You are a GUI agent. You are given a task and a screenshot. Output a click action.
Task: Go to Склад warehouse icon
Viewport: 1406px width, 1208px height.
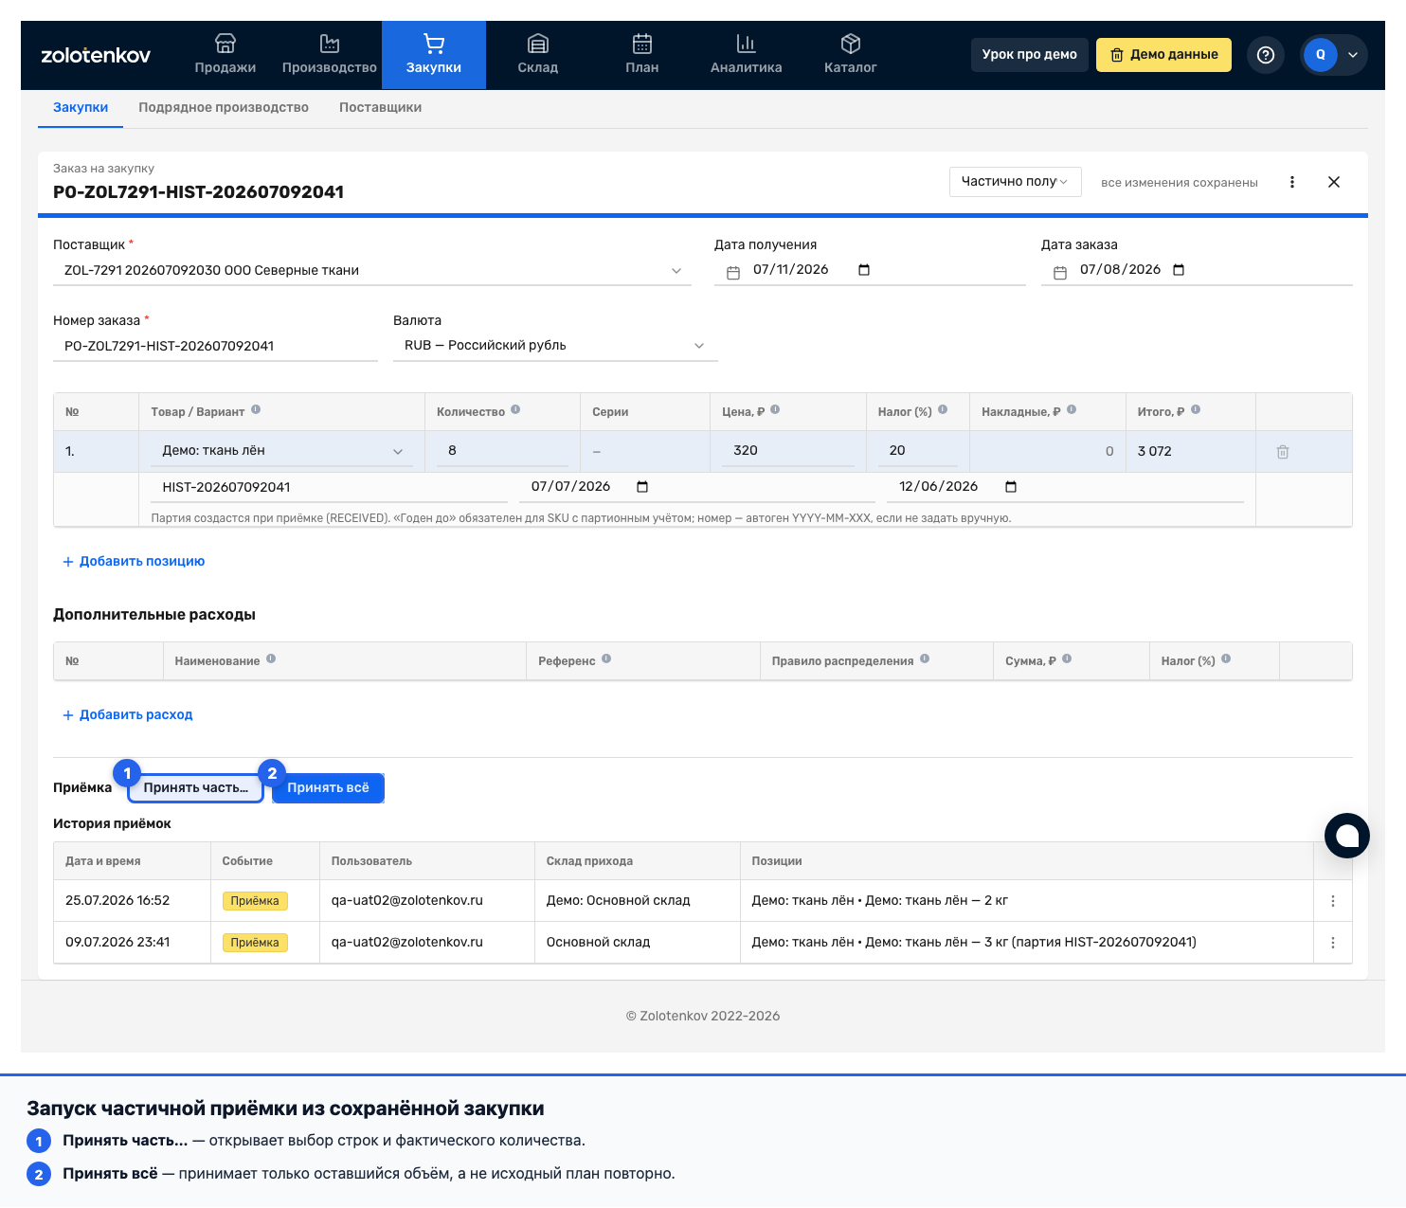[538, 44]
